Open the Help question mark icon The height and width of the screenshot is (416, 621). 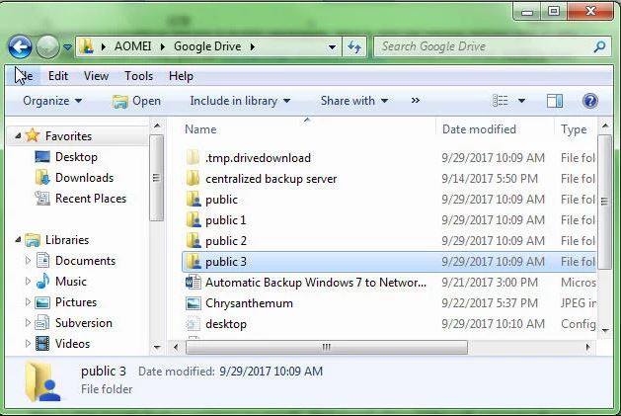click(589, 101)
